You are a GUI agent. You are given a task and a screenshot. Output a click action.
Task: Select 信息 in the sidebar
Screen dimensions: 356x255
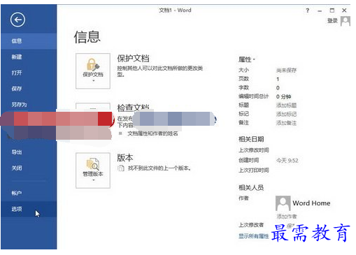click(x=29, y=41)
